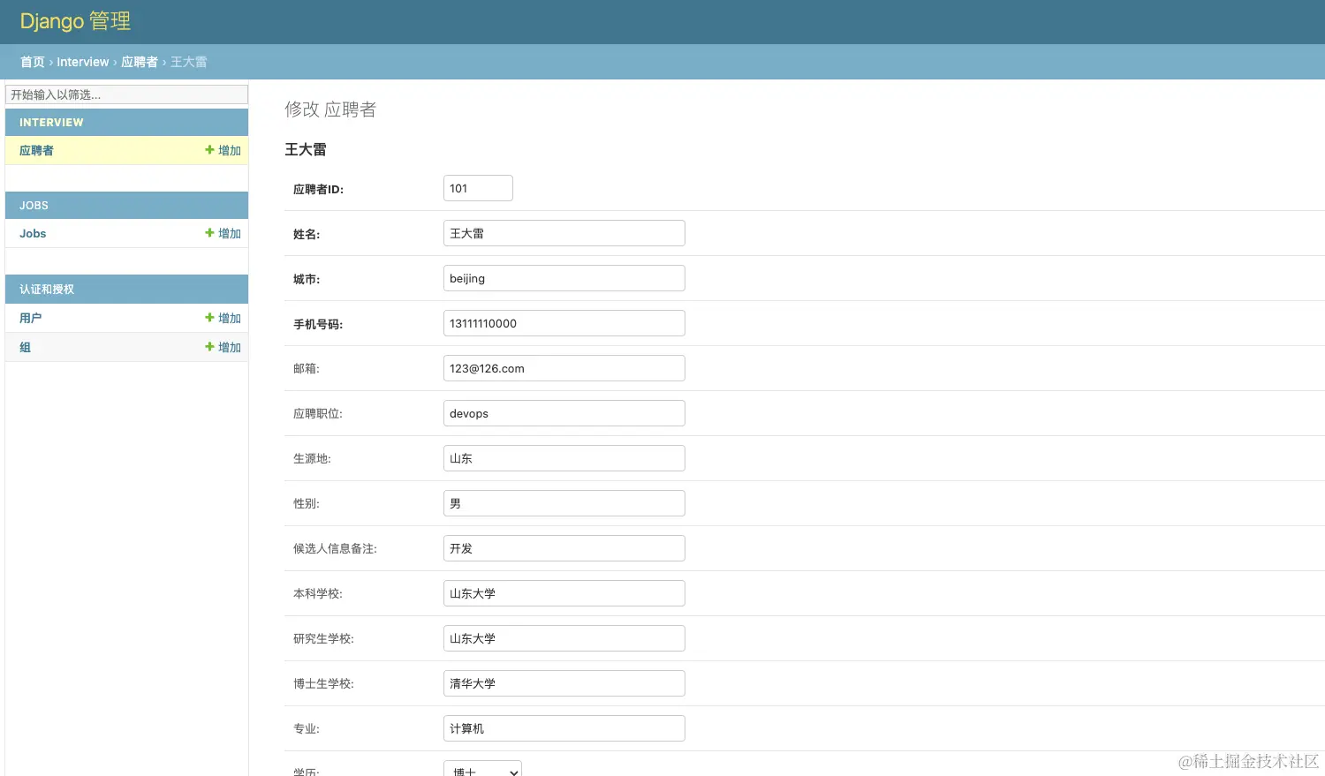The height and width of the screenshot is (776, 1325).
Task: Click the 邮箱: field label
Action: pyautogui.click(x=307, y=369)
